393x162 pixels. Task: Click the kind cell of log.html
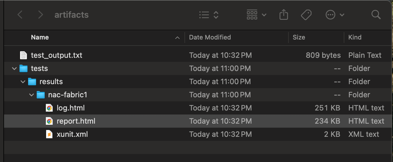tap(366, 108)
